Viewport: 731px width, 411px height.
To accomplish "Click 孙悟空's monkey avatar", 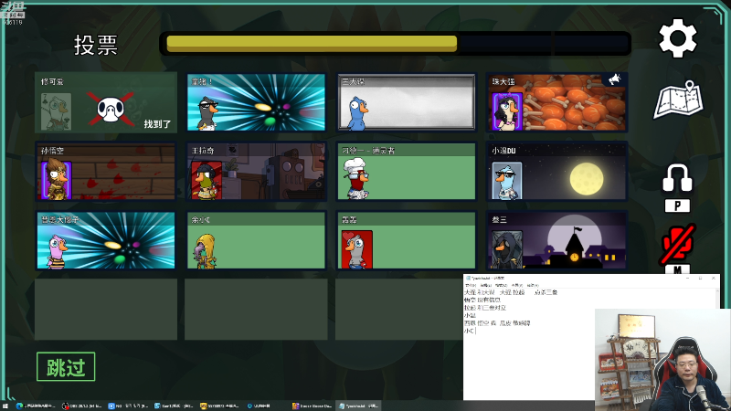I will tap(56, 179).
